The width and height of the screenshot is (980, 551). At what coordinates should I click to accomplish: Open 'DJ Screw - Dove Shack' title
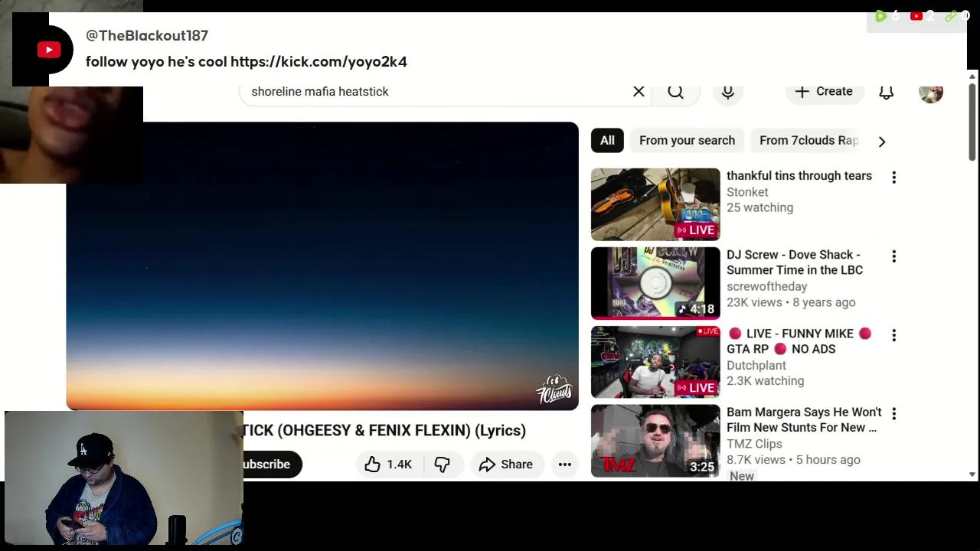pyautogui.click(x=795, y=262)
